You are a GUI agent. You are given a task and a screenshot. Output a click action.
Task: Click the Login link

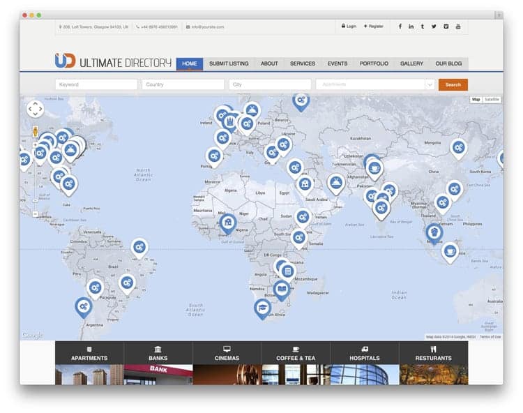[x=349, y=26]
